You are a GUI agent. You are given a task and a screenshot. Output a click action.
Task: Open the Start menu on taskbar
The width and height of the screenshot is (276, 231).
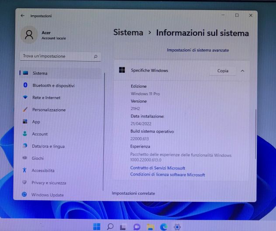[97, 227]
